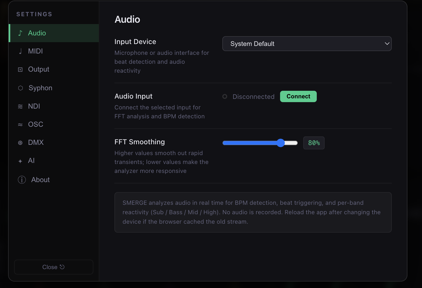This screenshot has width=422, height=288.
Task: Close the settings dialog
Action: 54,267
